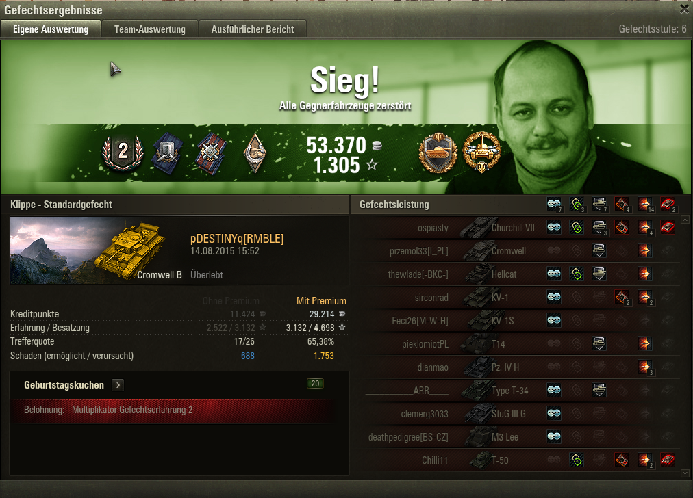Click the damage dealt icon for ospiasty

pyautogui.click(x=645, y=227)
